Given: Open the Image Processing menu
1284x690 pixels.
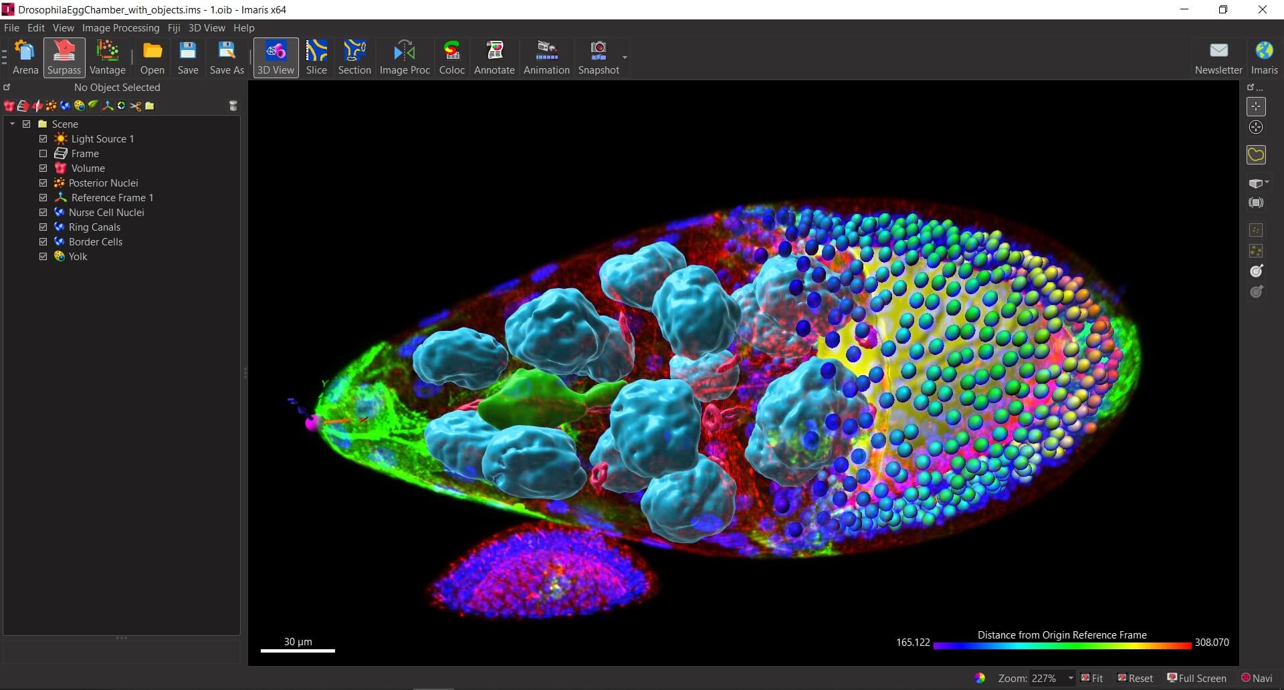Looking at the screenshot, I should 120,28.
